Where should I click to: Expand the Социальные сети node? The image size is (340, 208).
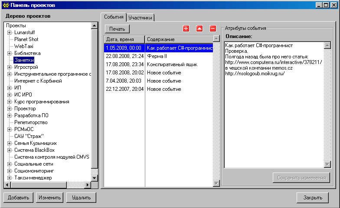click(x=10, y=164)
